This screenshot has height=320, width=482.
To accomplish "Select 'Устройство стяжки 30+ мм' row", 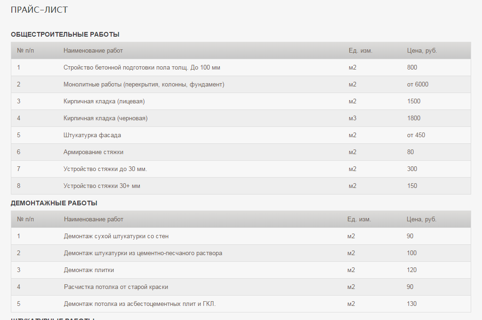I will tap(102, 186).
